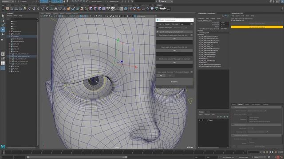Click the orange sphere shelf icon
The height and width of the screenshot is (159, 284).
click(69, 8)
